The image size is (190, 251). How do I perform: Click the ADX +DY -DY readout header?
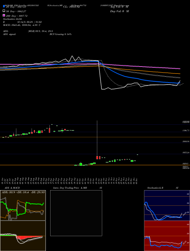[23, 192]
